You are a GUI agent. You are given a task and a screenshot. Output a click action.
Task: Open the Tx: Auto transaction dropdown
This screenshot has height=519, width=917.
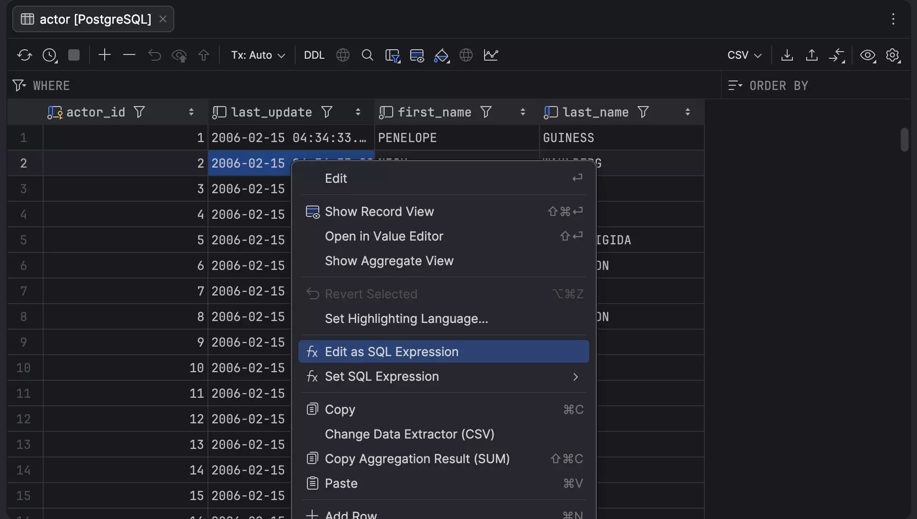[258, 55]
